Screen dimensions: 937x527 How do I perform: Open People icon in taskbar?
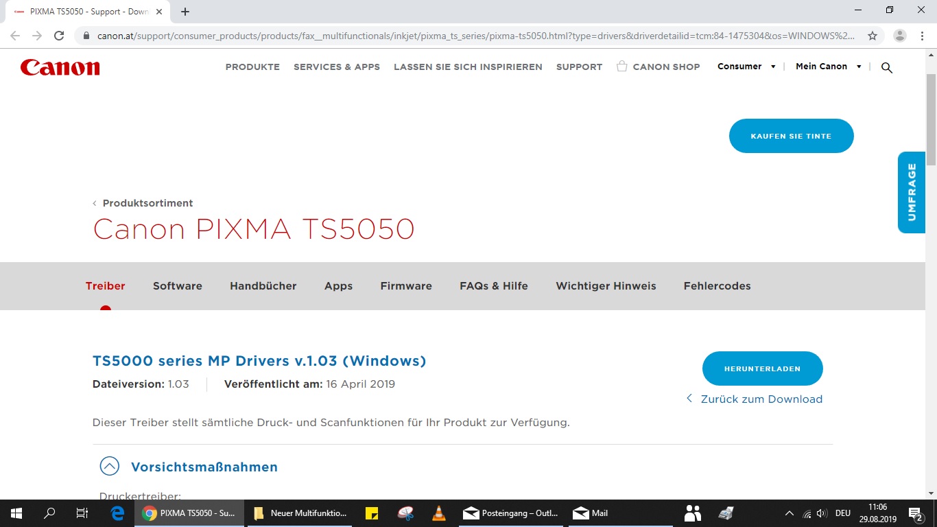pos(693,513)
